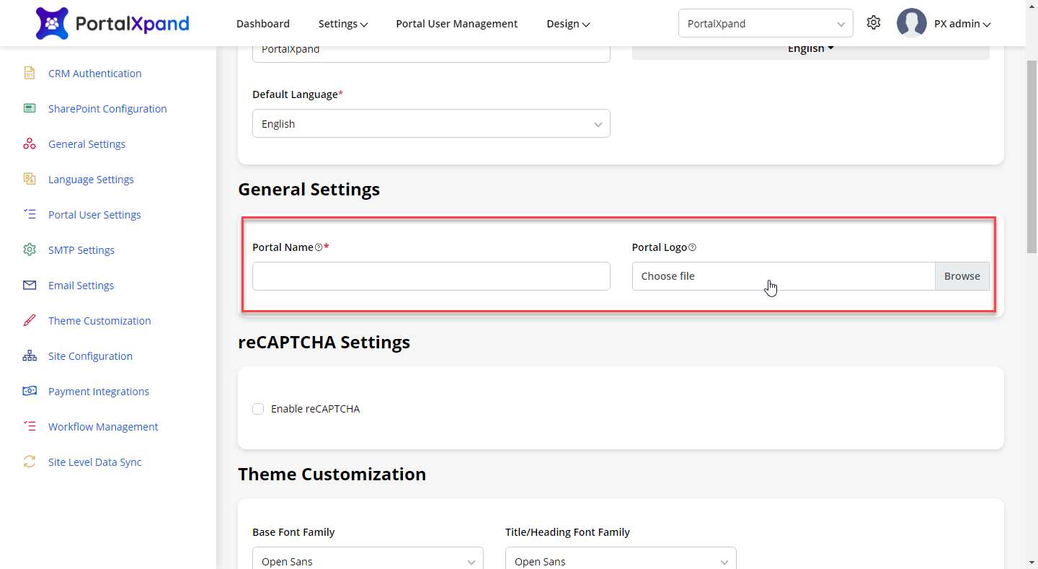Screen dimensions: 1038x569
Task: Click the Portal Name input field
Action: coord(431,276)
